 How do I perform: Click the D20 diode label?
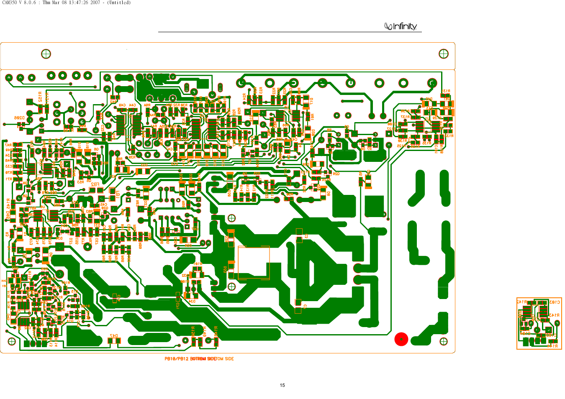[313, 133]
